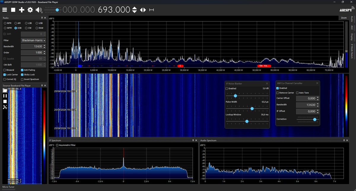Disable the Anti-Fading checkbox

[28, 70]
